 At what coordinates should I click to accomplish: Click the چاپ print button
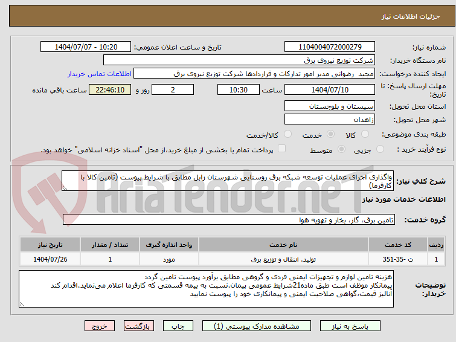pos(178,326)
